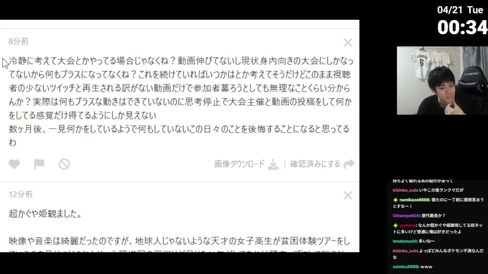488x274 pixels.
Task: Click the green badge next to yontano
Action: (395, 225)
